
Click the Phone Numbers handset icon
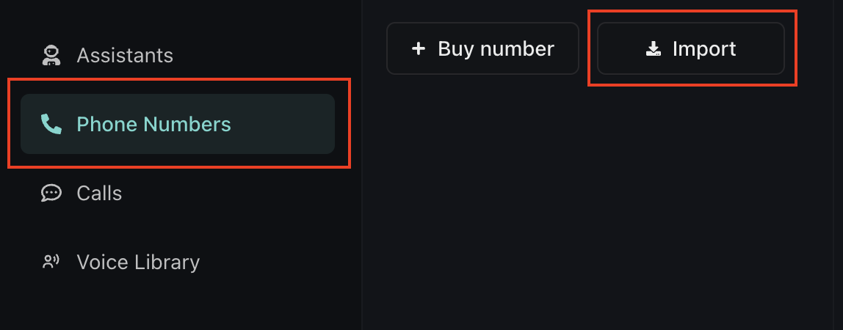pos(51,124)
